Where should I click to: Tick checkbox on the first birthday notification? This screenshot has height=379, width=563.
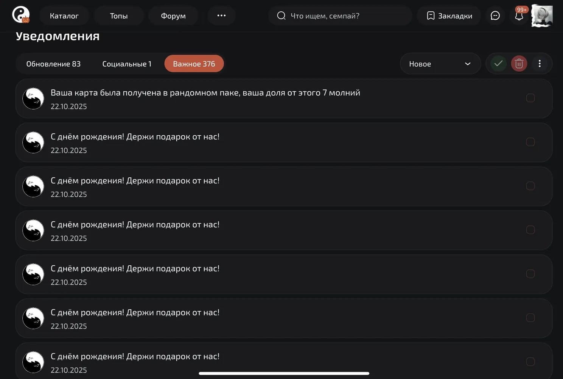[x=530, y=142]
